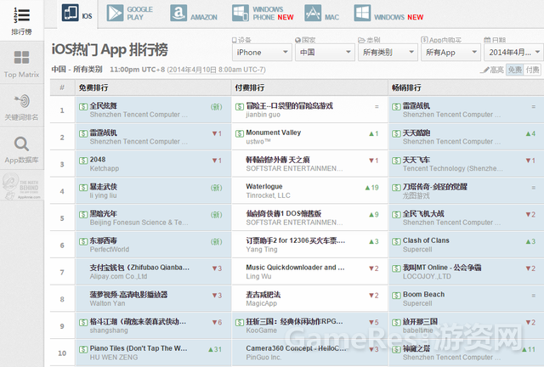Open 订票助手2 for 12306 app

point(296,240)
